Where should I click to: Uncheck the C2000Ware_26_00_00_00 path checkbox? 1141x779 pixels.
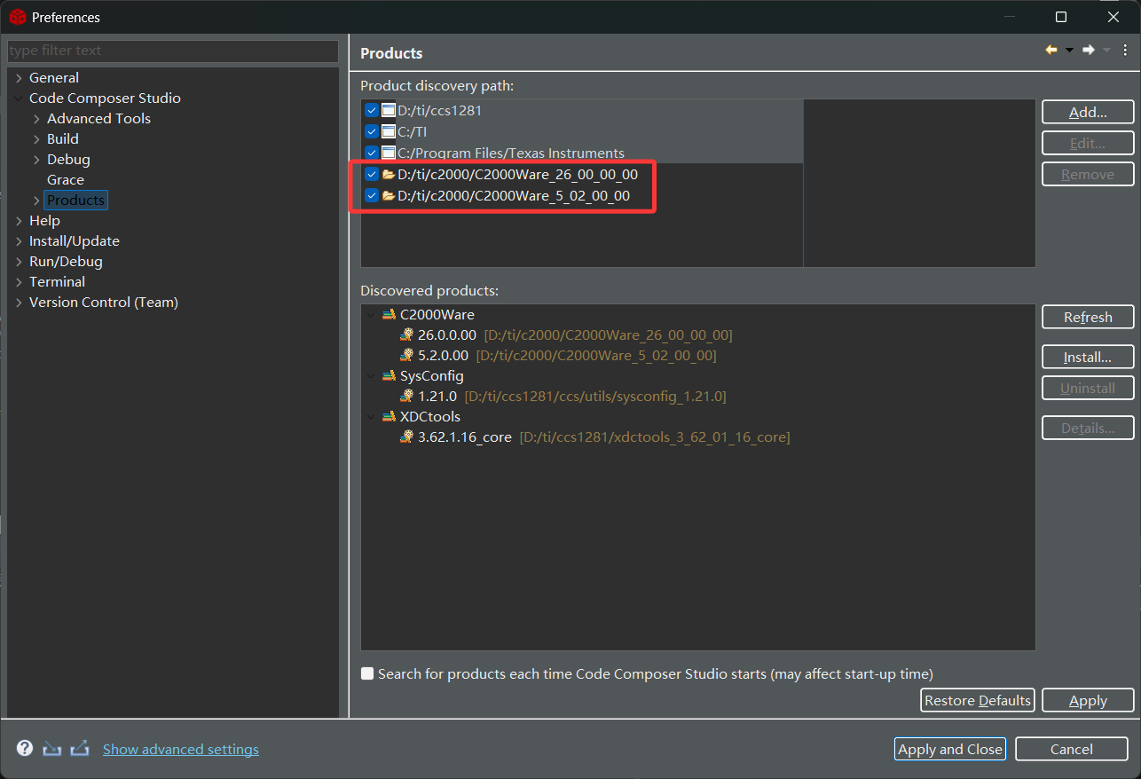(x=372, y=175)
